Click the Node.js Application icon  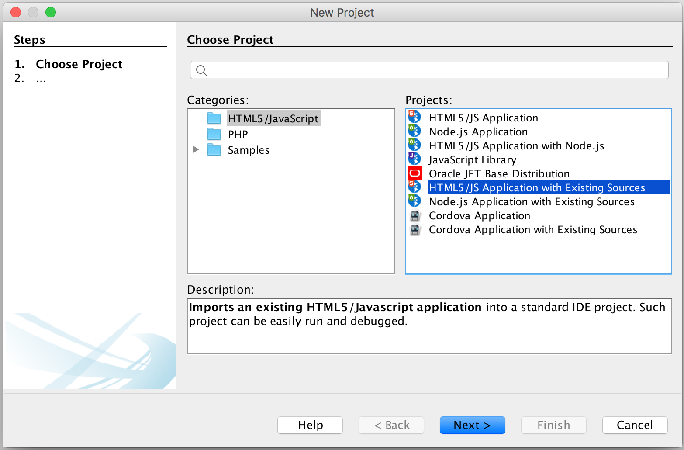[414, 131]
